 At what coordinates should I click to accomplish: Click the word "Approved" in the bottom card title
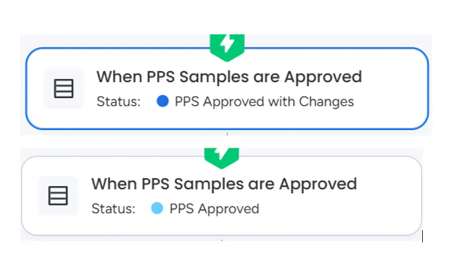click(318, 183)
